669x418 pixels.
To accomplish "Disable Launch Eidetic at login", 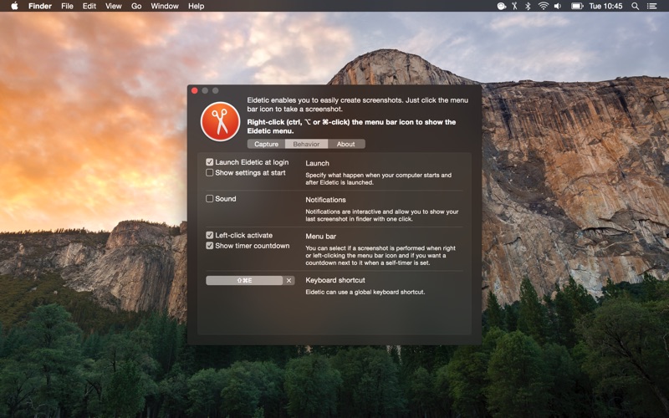I will (210, 162).
